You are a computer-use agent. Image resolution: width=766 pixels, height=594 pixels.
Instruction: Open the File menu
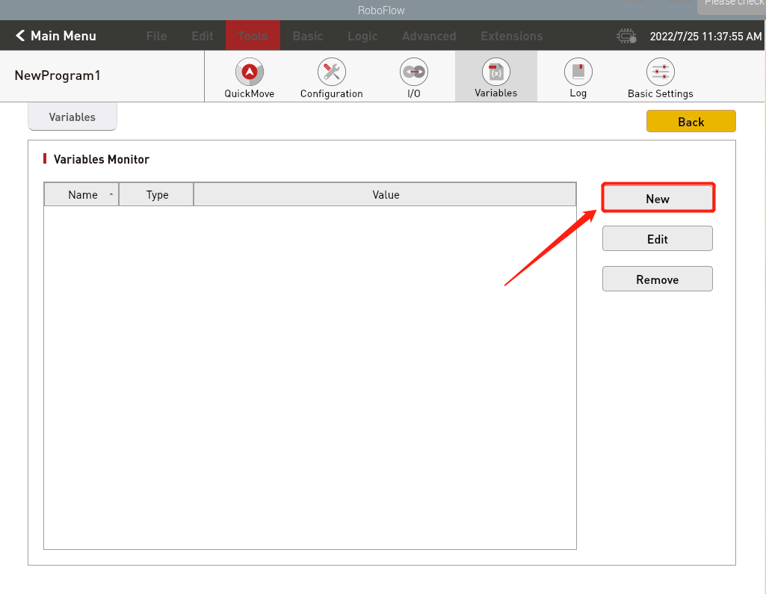[156, 36]
